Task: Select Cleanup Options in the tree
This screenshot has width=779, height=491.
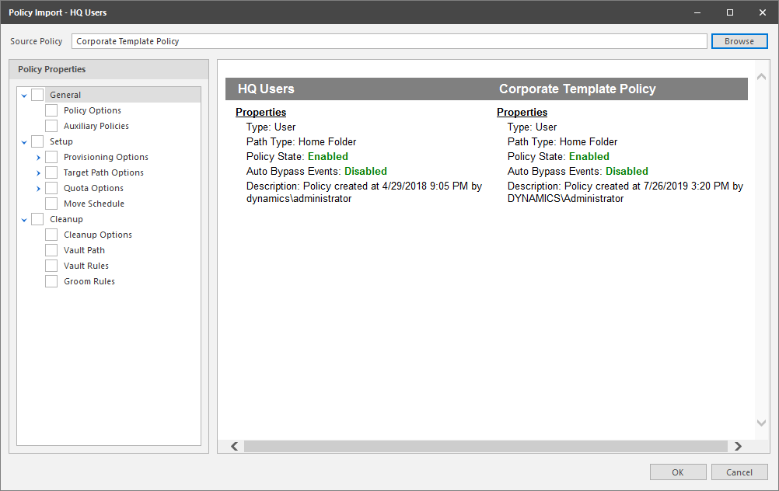Action: tap(98, 235)
